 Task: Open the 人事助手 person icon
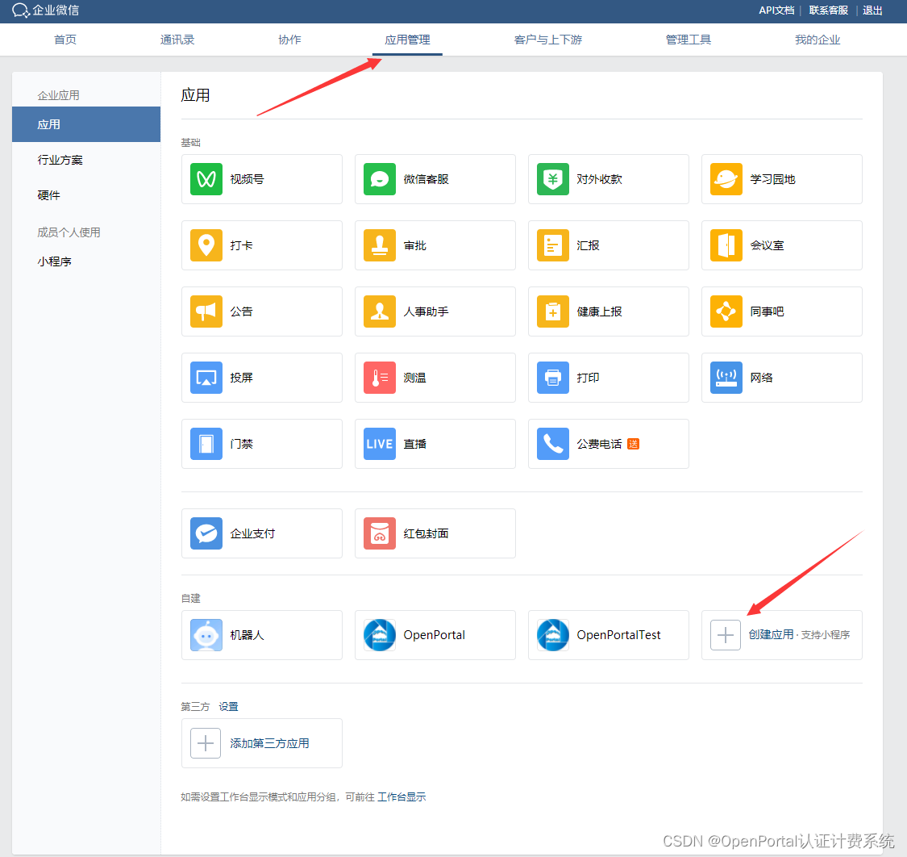coord(380,311)
